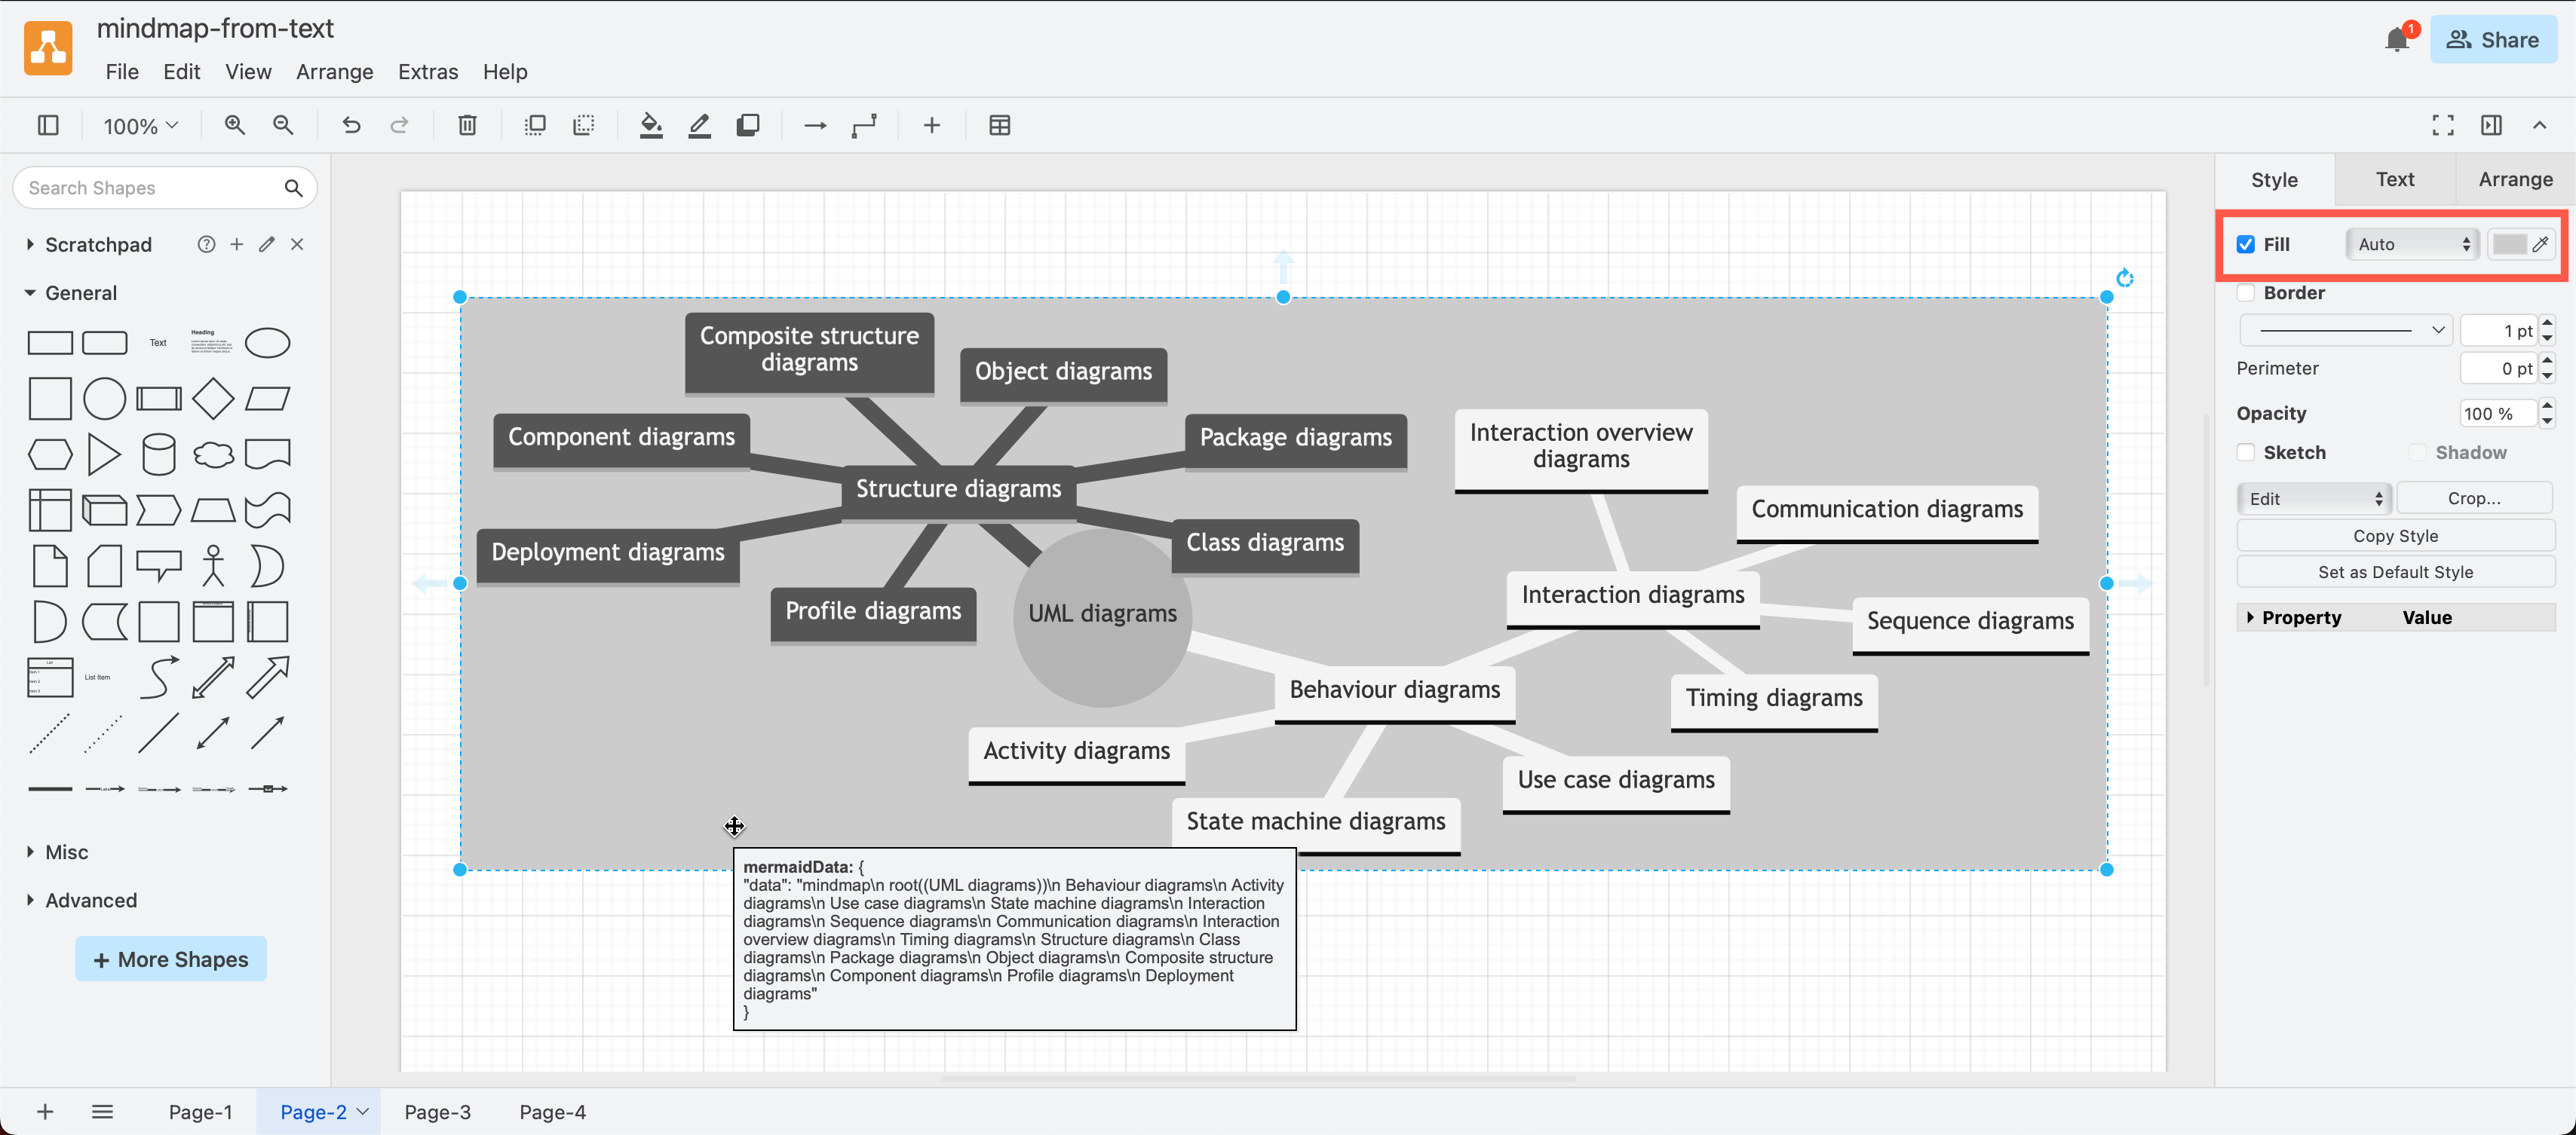The width and height of the screenshot is (2576, 1135).
Task: Click the Set as Default Style button
Action: pyautogui.click(x=2395, y=571)
